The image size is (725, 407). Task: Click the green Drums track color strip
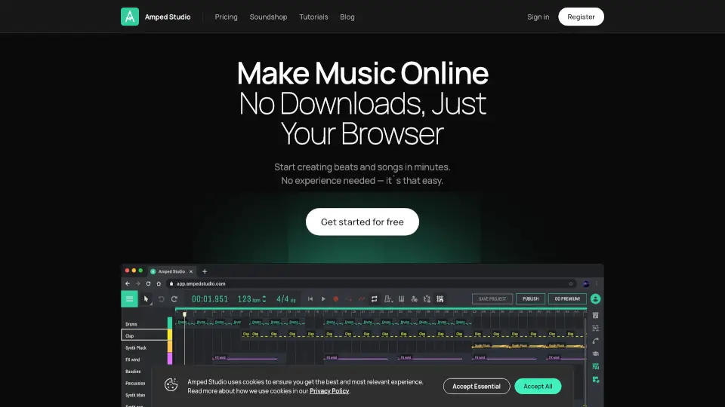pyautogui.click(x=170, y=323)
